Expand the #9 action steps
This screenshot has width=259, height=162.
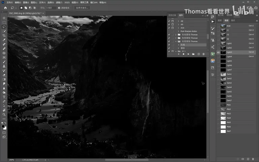[x=178, y=24]
